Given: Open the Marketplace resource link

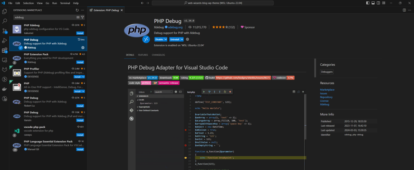Looking at the screenshot, I should click(x=327, y=89).
